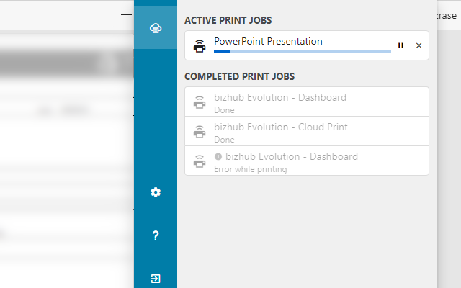The image size is (461, 288).
Task: Click the printer icon of first completed job
Action: [x=200, y=103]
